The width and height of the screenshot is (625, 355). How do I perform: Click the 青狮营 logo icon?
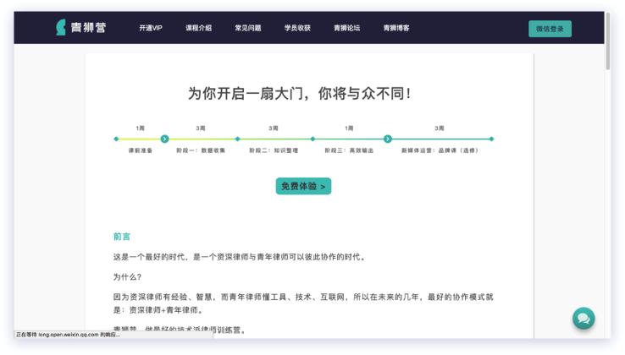60,28
